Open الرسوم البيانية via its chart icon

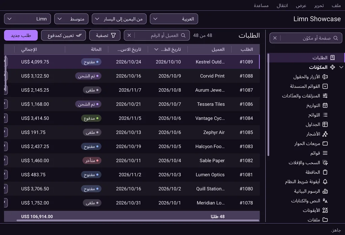[x=325, y=191]
